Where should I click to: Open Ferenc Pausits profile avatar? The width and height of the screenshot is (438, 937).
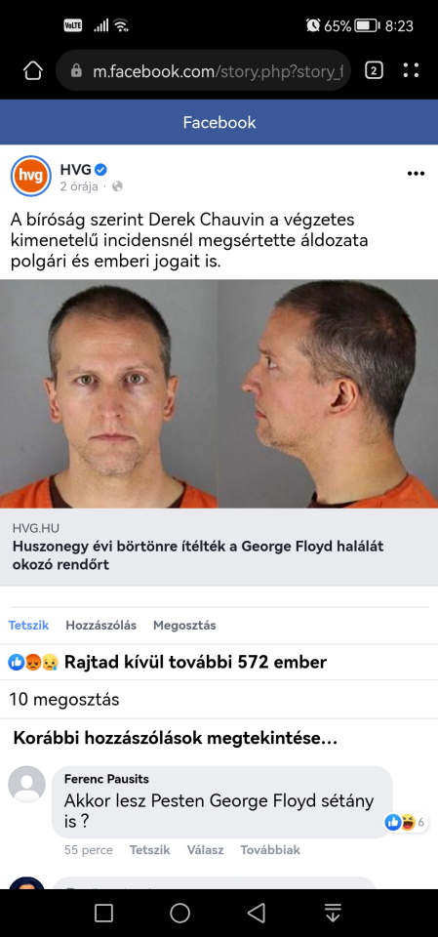[x=27, y=784]
